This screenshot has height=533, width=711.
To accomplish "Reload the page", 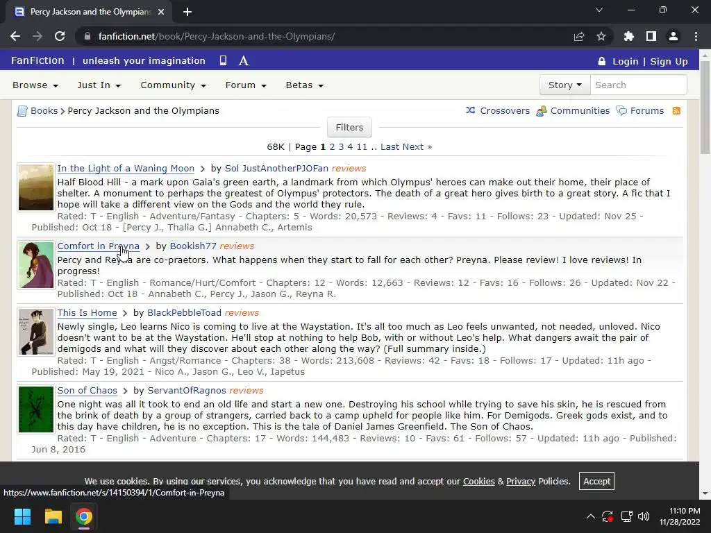I will tap(60, 36).
